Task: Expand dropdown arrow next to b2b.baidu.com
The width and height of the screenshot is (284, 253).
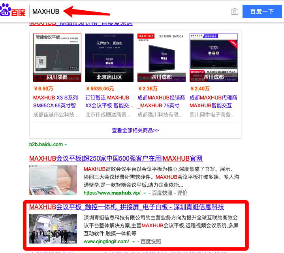Action: pyautogui.click(x=66, y=144)
